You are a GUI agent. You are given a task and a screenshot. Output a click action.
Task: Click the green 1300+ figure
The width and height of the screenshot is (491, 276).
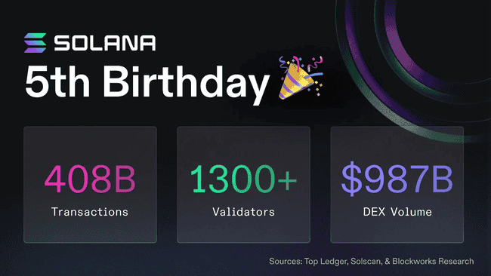tap(244, 179)
